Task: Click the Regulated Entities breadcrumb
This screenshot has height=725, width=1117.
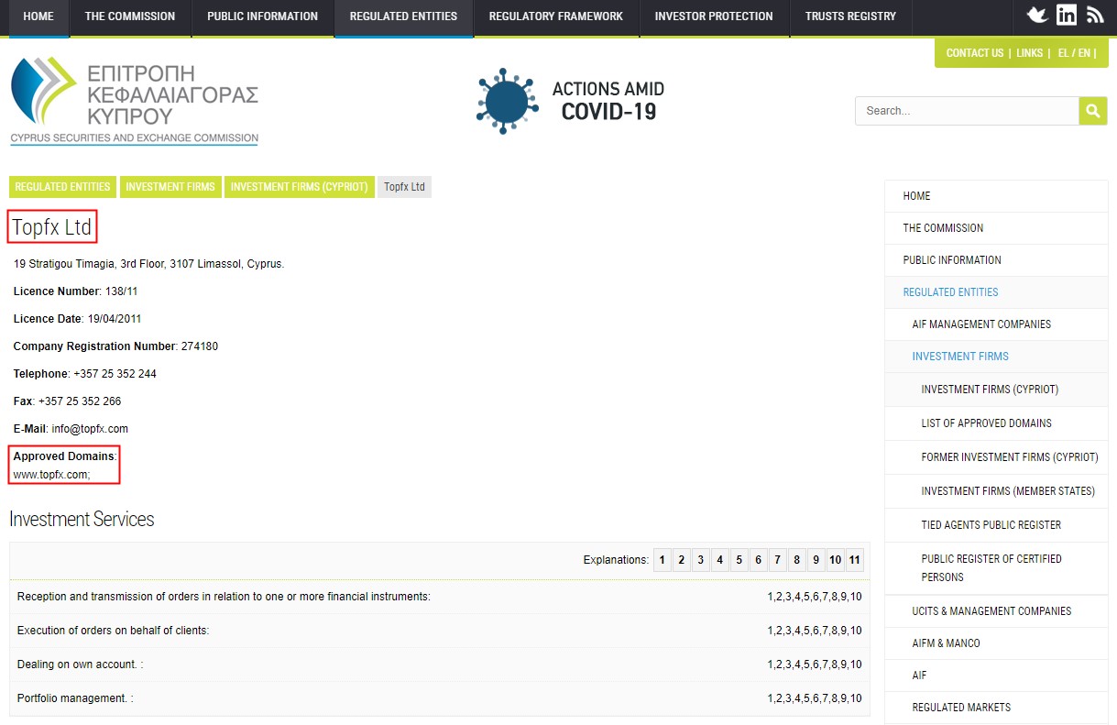Action: (62, 187)
